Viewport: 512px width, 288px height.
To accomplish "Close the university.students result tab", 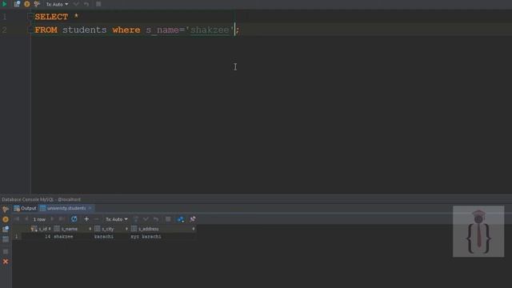I will coord(90,208).
